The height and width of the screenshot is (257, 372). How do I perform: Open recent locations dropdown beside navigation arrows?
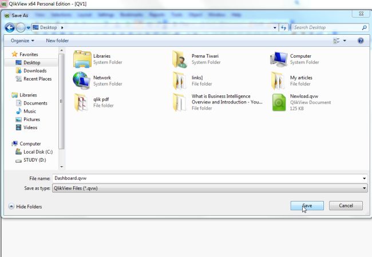pyautogui.click(x=28, y=28)
